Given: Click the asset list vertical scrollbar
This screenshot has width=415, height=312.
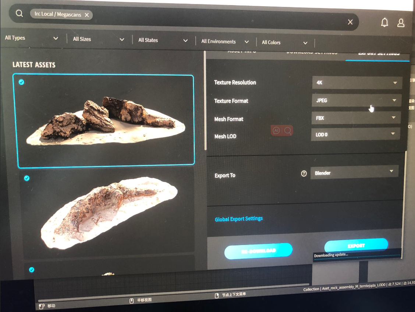Looking at the screenshot, I should click(x=205, y=101).
